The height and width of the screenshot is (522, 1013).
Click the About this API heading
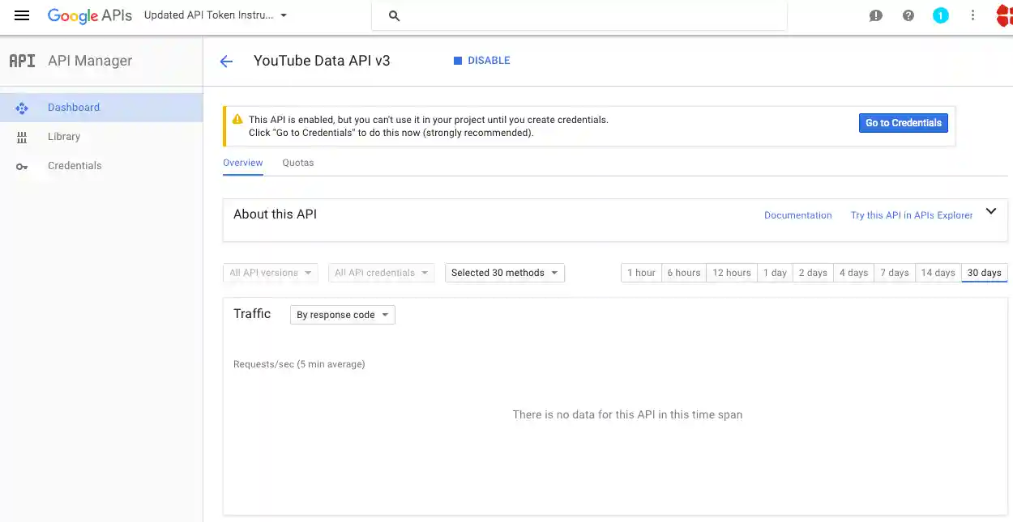pos(275,214)
